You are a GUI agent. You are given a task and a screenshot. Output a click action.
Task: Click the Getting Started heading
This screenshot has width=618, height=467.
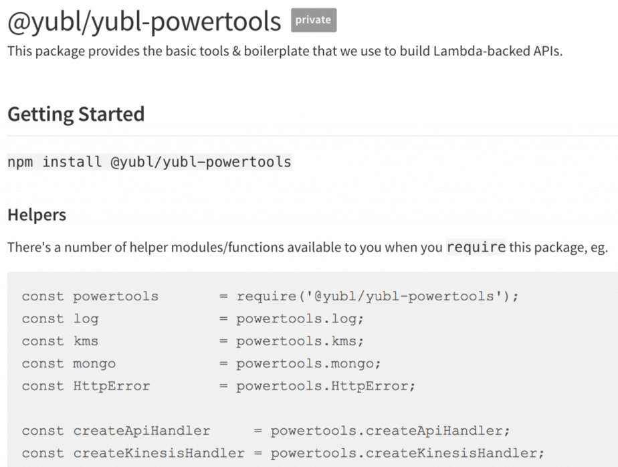click(x=76, y=114)
